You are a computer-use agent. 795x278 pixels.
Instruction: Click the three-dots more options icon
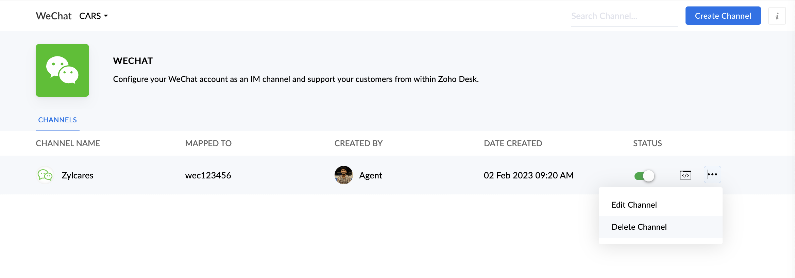coord(712,175)
